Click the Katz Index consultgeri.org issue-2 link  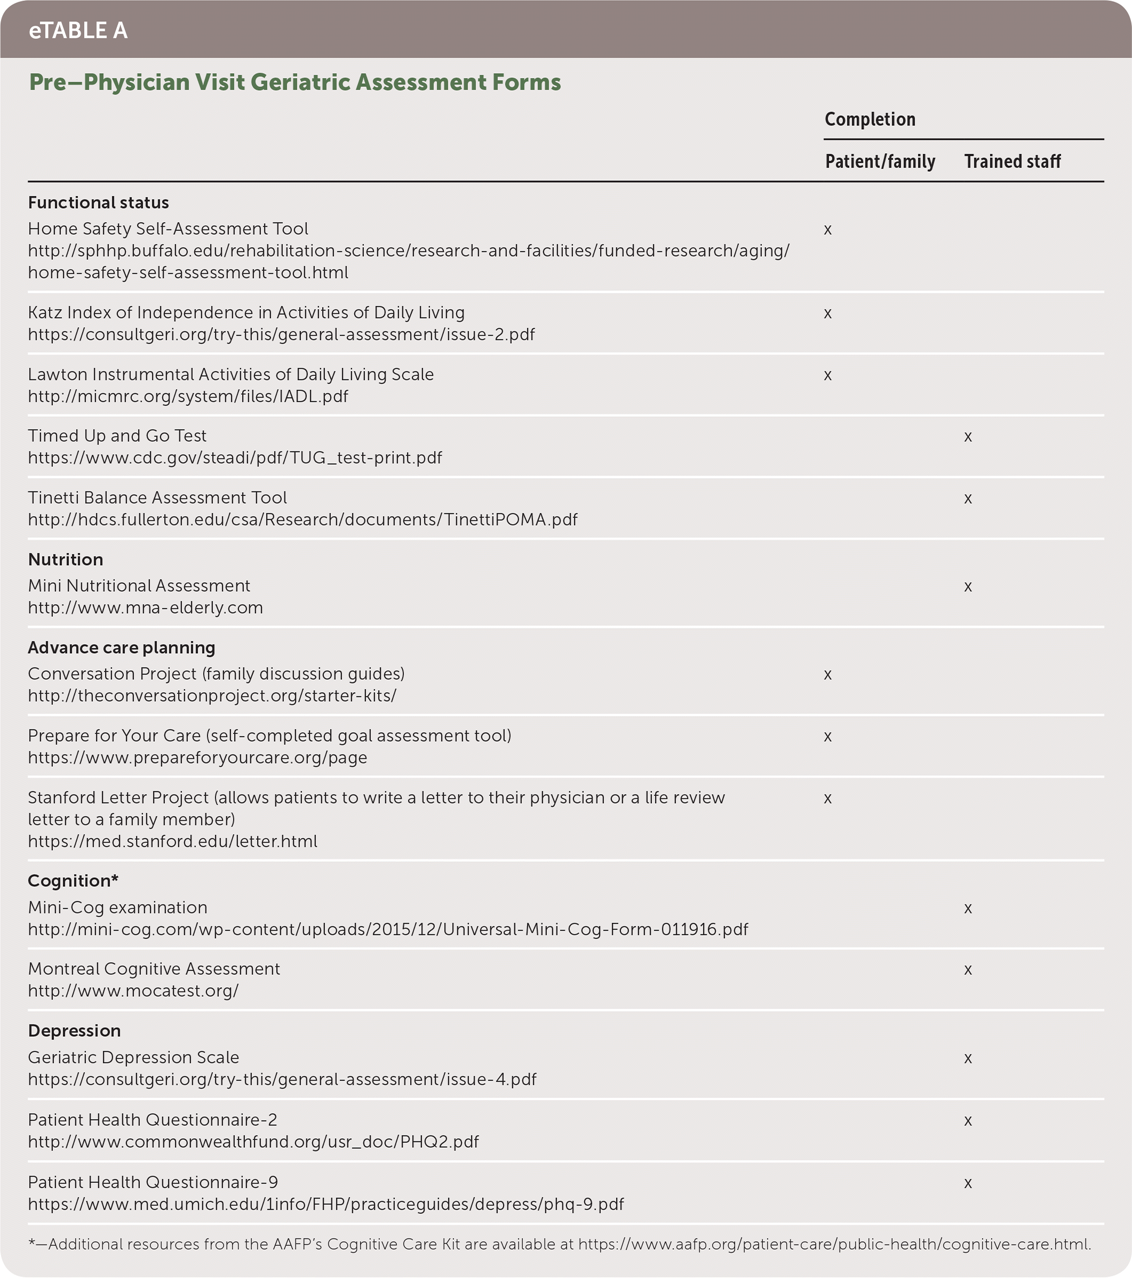(x=281, y=335)
